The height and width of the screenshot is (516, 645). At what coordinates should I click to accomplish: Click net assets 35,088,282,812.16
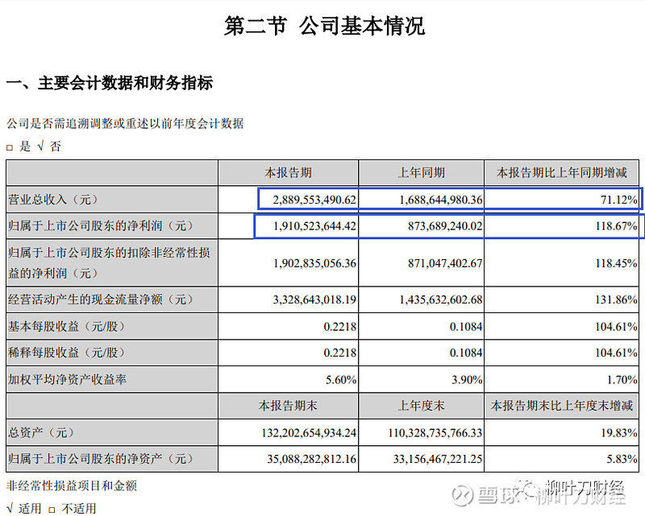[x=312, y=459]
